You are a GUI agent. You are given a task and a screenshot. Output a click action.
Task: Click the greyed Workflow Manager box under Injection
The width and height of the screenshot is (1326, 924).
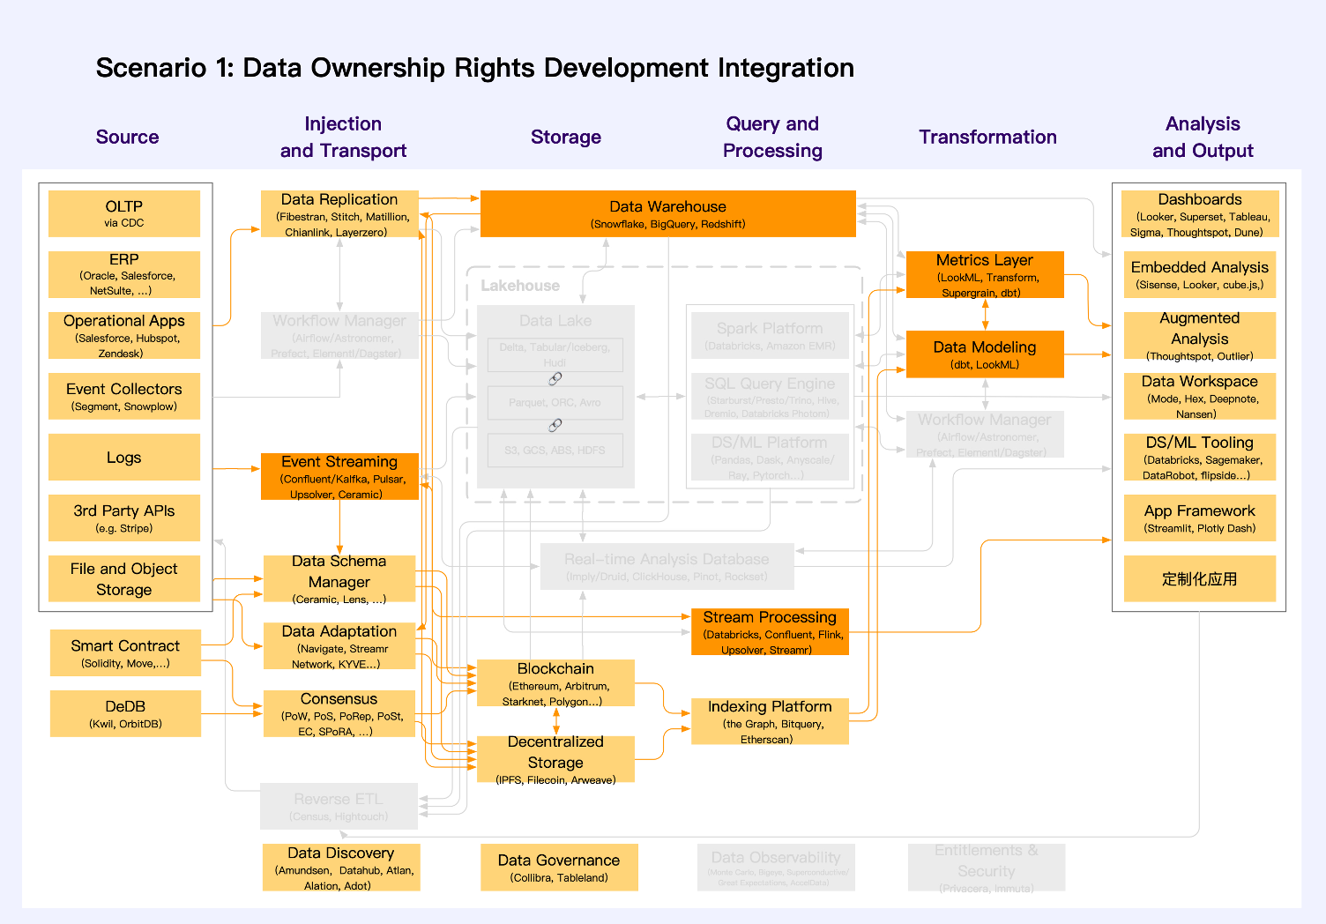(339, 335)
